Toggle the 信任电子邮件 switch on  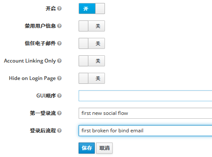click(x=92, y=43)
